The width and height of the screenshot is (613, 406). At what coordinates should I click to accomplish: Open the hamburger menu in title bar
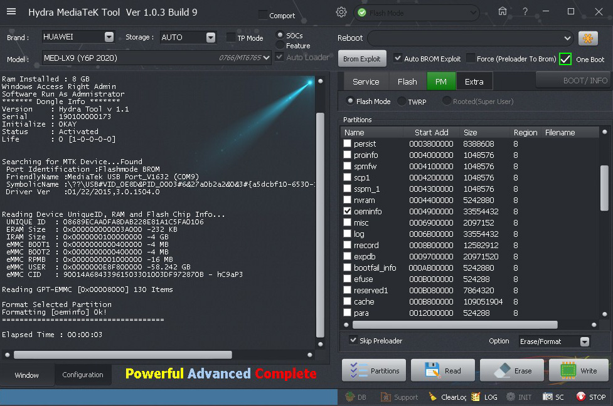coord(13,12)
